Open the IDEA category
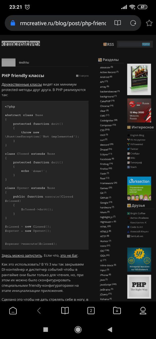Image resolution: width=156 pixels, height=339 pixels. 103,255
